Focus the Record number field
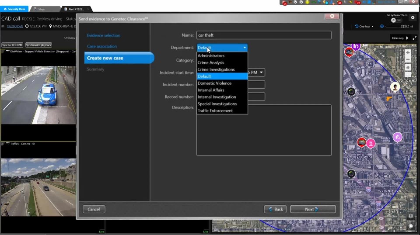Image resolution: width=420 pixels, height=235 pixels. 256,97
